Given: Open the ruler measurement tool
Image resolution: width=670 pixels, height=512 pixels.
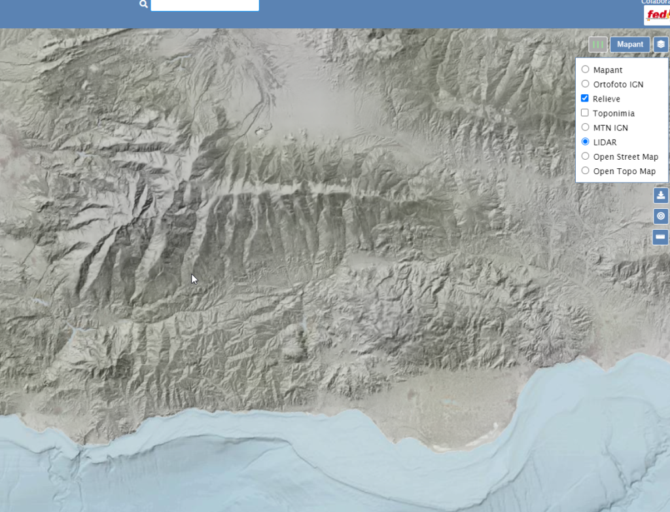Looking at the screenshot, I should tap(660, 236).
